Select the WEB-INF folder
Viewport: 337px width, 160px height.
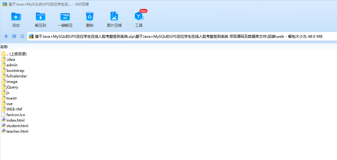tap(12, 109)
